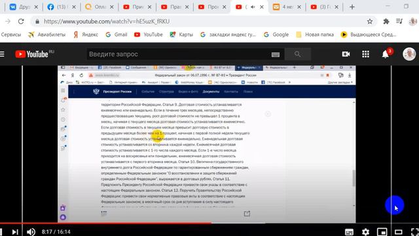
Task: Open закладки яндекс bookmark
Action: (228, 35)
